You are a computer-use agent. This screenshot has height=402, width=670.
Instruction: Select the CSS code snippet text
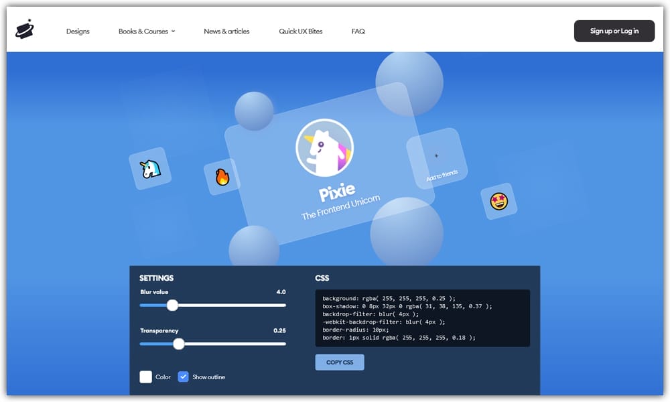point(421,318)
